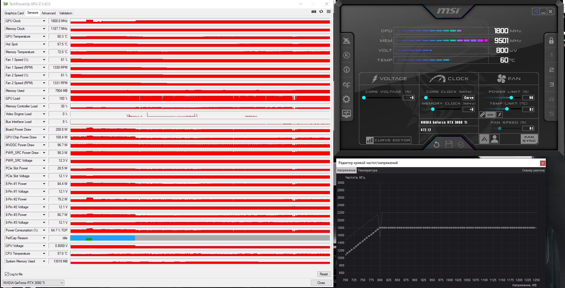Expand the GPU Clock sensor dropdown

pos(44,21)
